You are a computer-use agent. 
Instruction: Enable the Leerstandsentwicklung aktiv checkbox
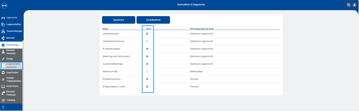[x=147, y=41]
